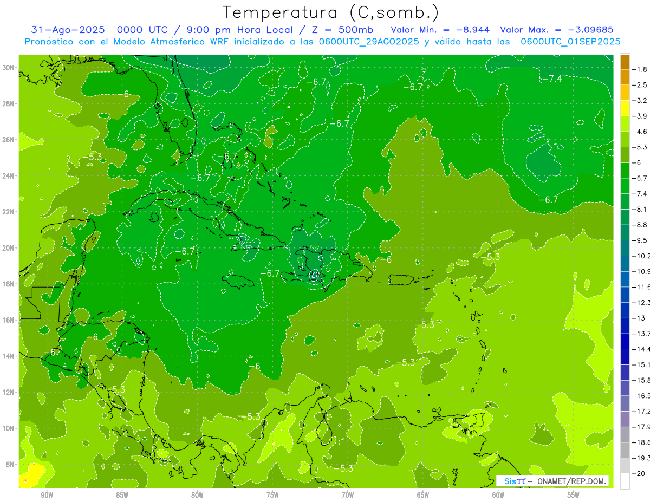The height and width of the screenshot is (502, 650).
Task: Click colorbar label "-18.6"
Action: [641, 442]
